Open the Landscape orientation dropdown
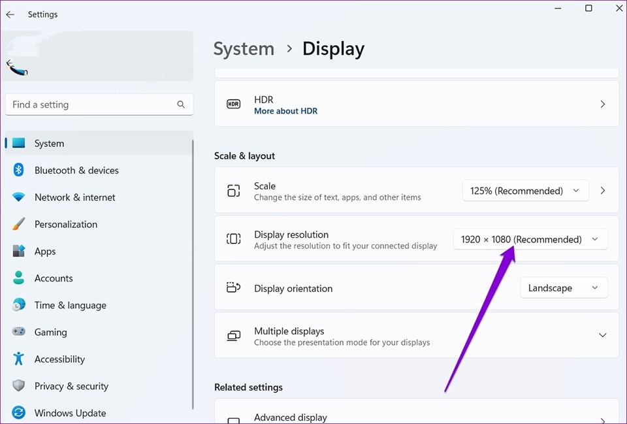627x424 pixels. pos(563,287)
